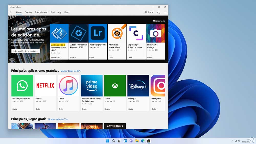Screen dimensions: 256x144
Task: Click the 'Las mejores apps de edición' banner title
Action: tap(29, 32)
